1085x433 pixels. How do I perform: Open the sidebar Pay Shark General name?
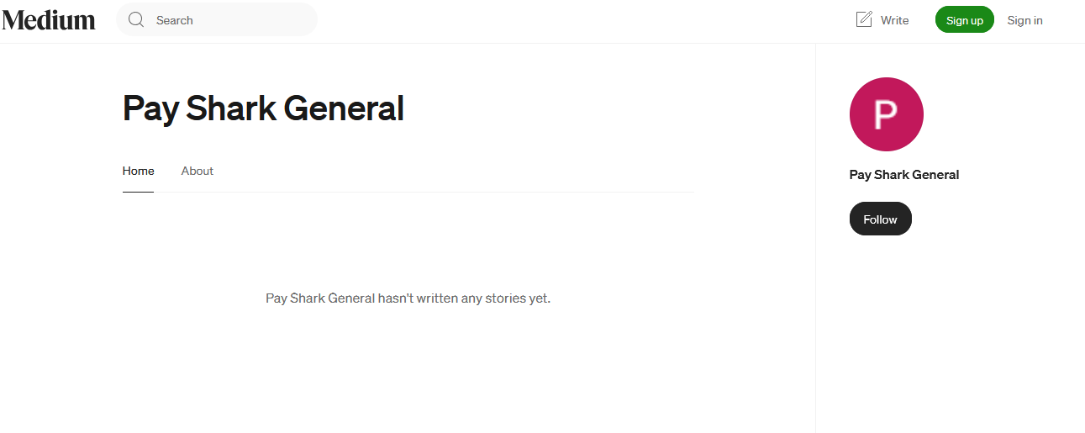coord(904,175)
